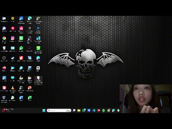Click the taskbar Search box

[x=59, y=110]
